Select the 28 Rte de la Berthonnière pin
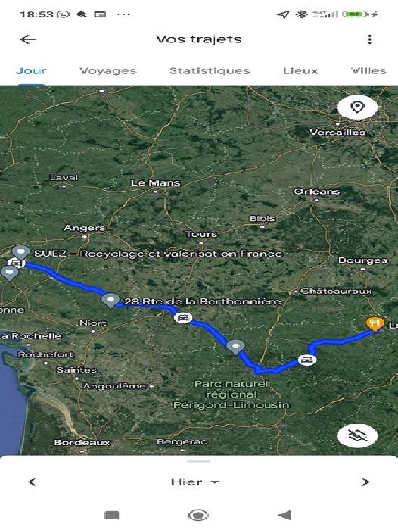The width and height of the screenshot is (398, 530). tap(110, 301)
